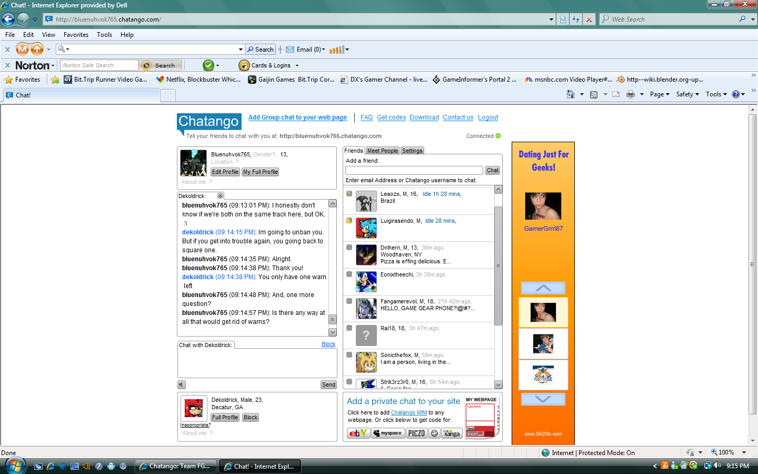The height and width of the screenshot is (474, 758).
Task: Open the zoom level 100% dropdown
Action: (744, 452)
